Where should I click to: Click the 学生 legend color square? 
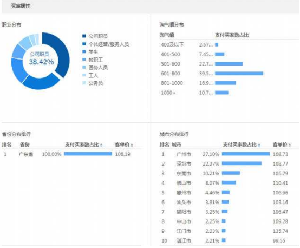click(84, 51)
